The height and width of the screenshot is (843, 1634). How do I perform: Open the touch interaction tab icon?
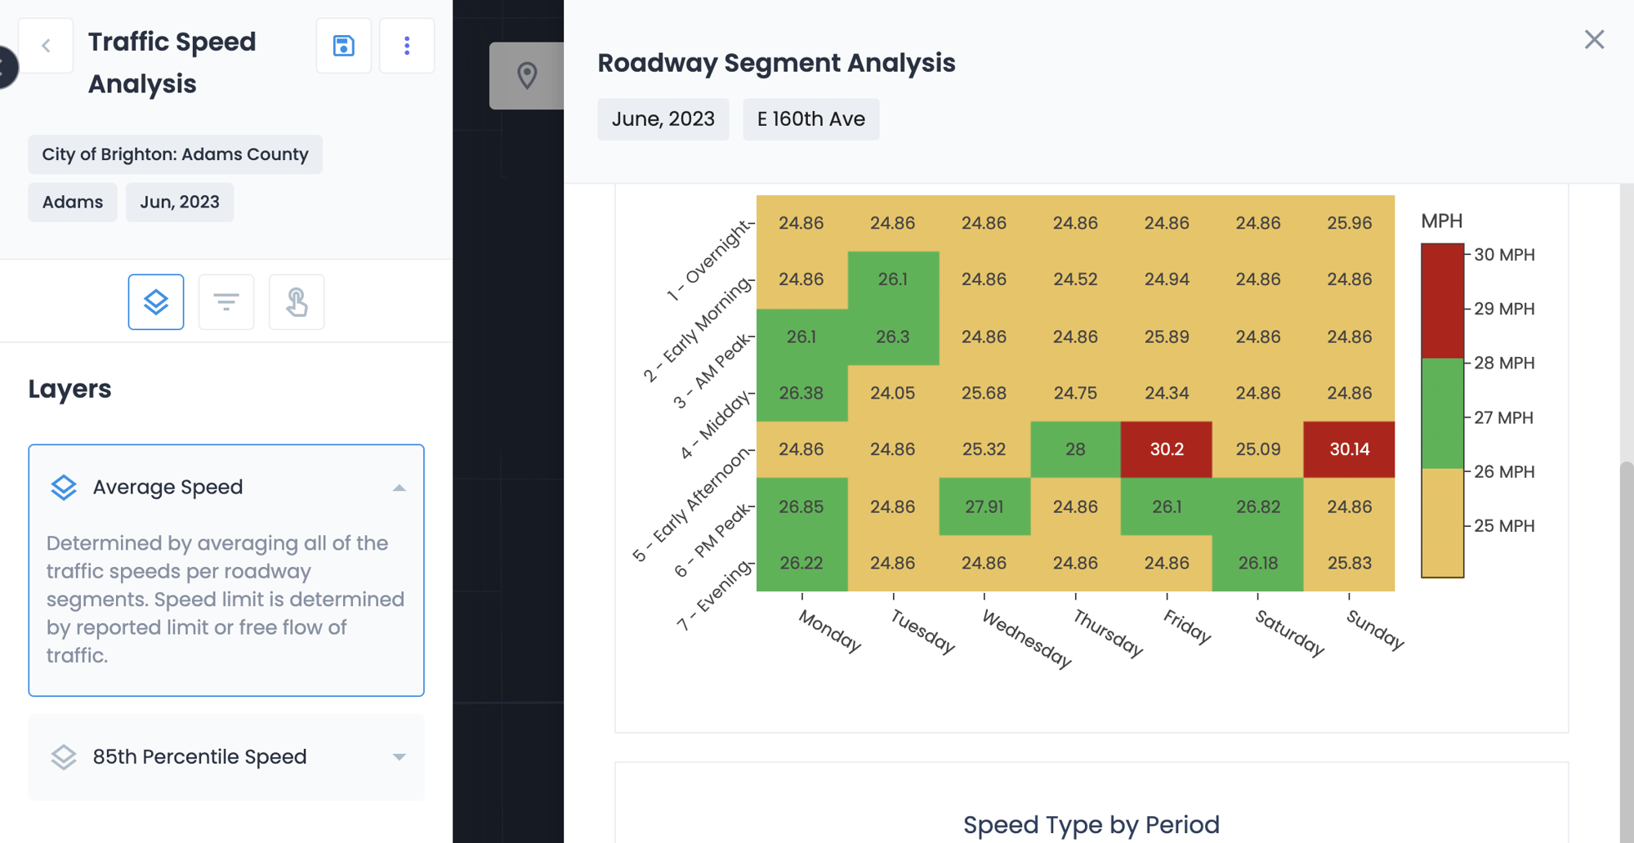click(x=297, y=302)
